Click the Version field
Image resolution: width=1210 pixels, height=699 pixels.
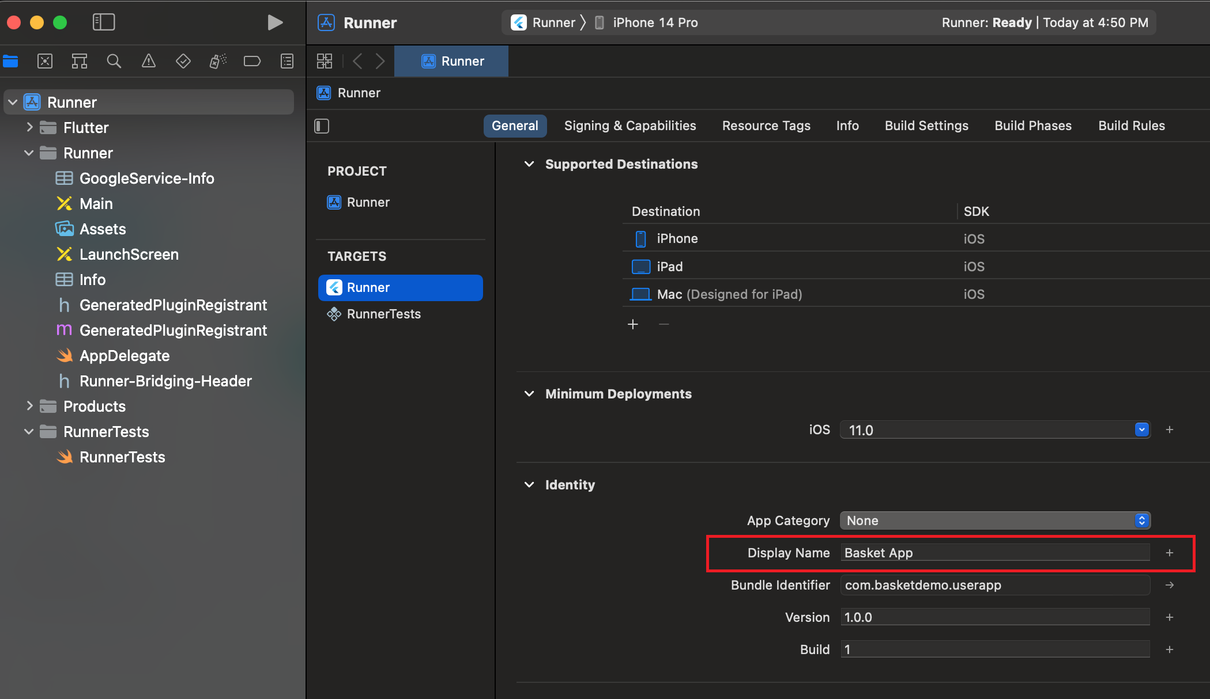(x=995, y=617)
